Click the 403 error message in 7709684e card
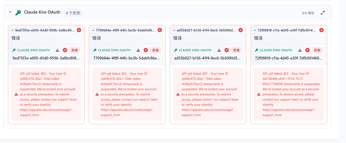346x143 pixels. point(129,94)
